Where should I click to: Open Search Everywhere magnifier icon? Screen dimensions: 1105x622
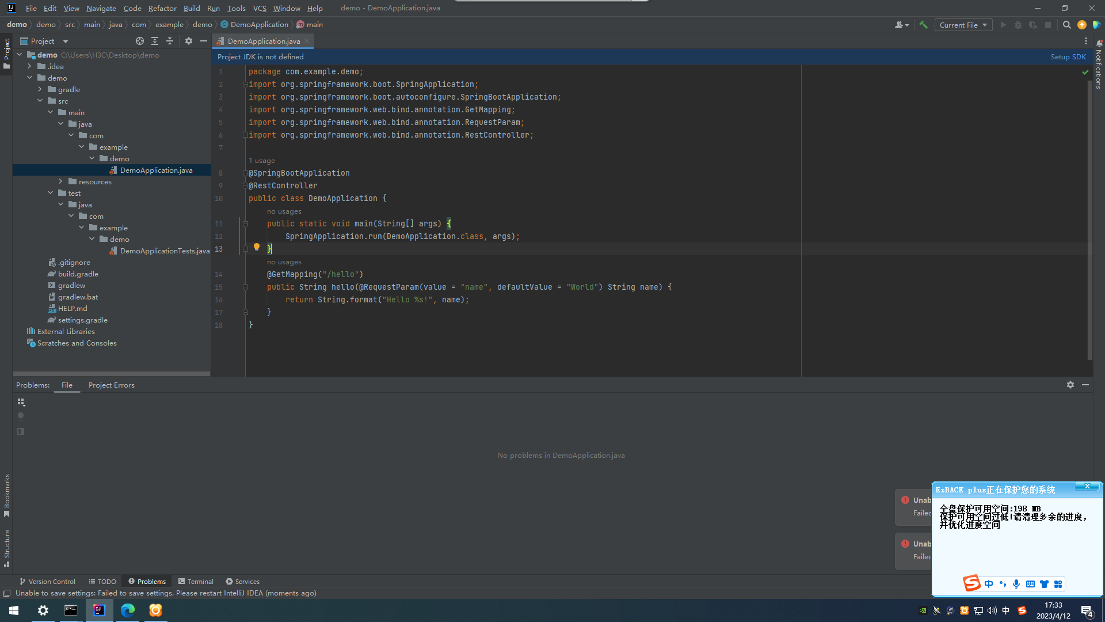[x=1066, y=25]
